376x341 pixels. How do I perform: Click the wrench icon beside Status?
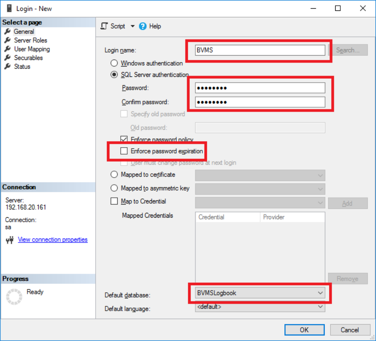pos(8,66)
